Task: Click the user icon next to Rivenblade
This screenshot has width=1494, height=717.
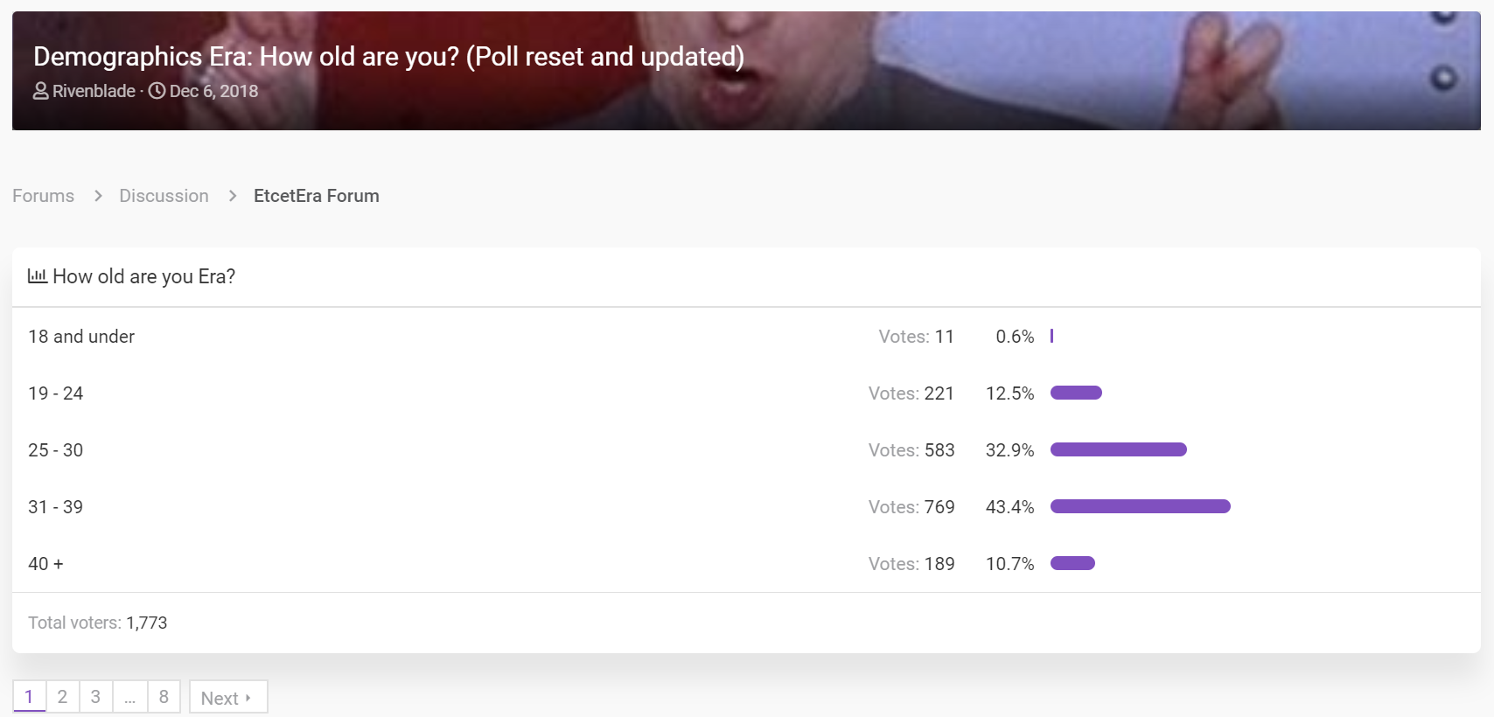Action: (41, 91)
